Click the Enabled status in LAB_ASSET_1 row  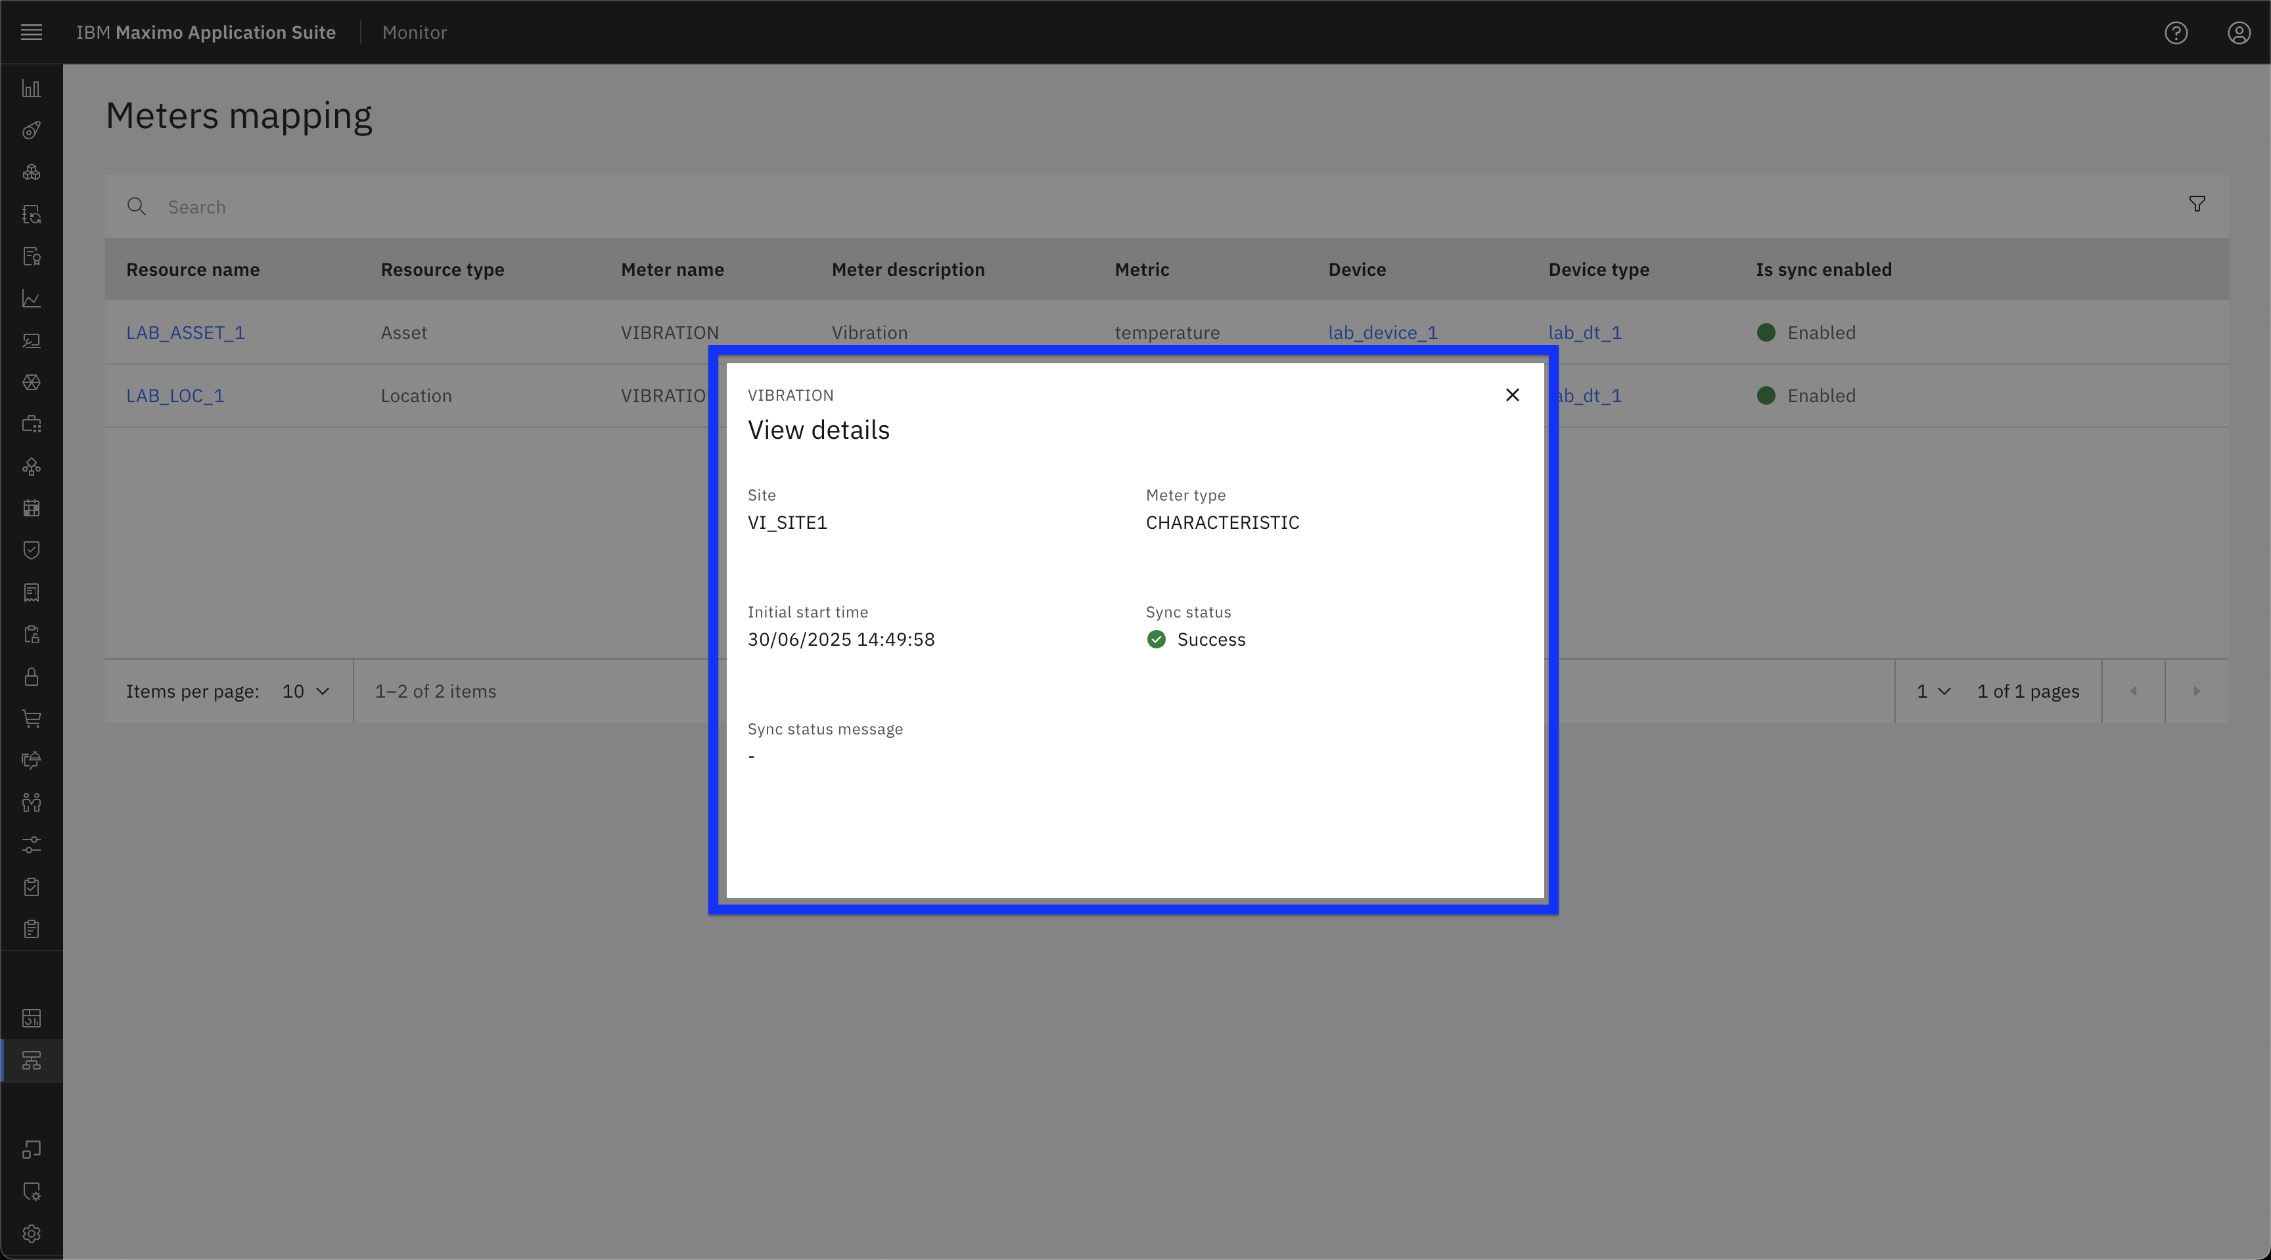pyautogui.click(x=1806, y=333)
